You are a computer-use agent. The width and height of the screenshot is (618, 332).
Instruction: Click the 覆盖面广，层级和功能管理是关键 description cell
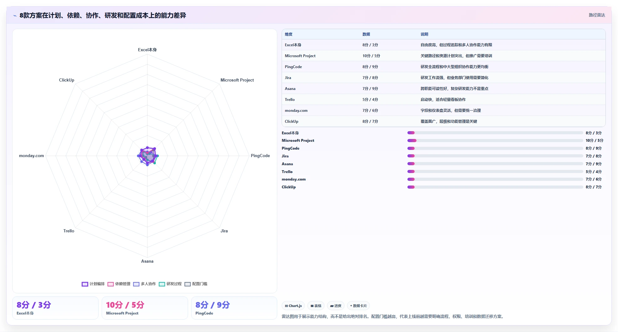point(449,121)
